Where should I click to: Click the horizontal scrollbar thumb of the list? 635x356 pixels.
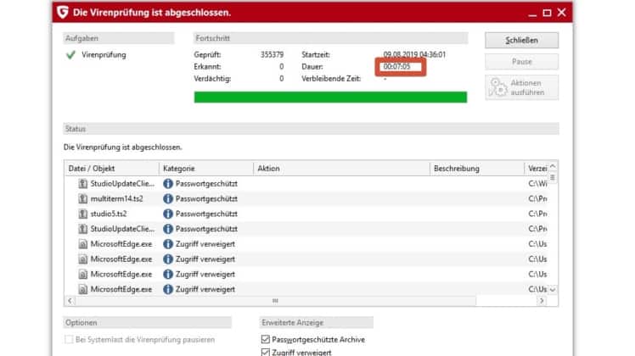[275, 301]
